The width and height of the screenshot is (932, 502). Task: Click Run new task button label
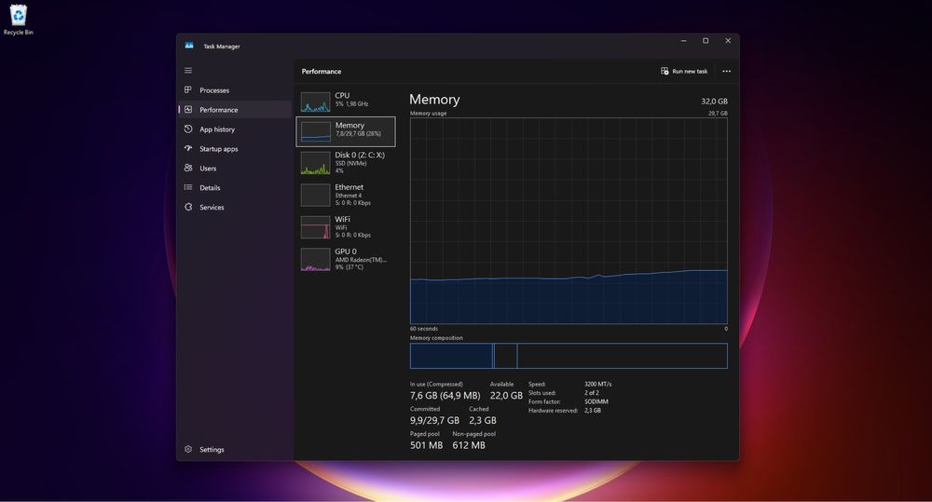coord(690,72)
